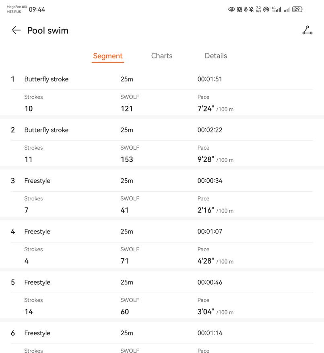Tap the eye comfort status icon
The width and height of the screenshot is (324, 353).
[231, 9]
